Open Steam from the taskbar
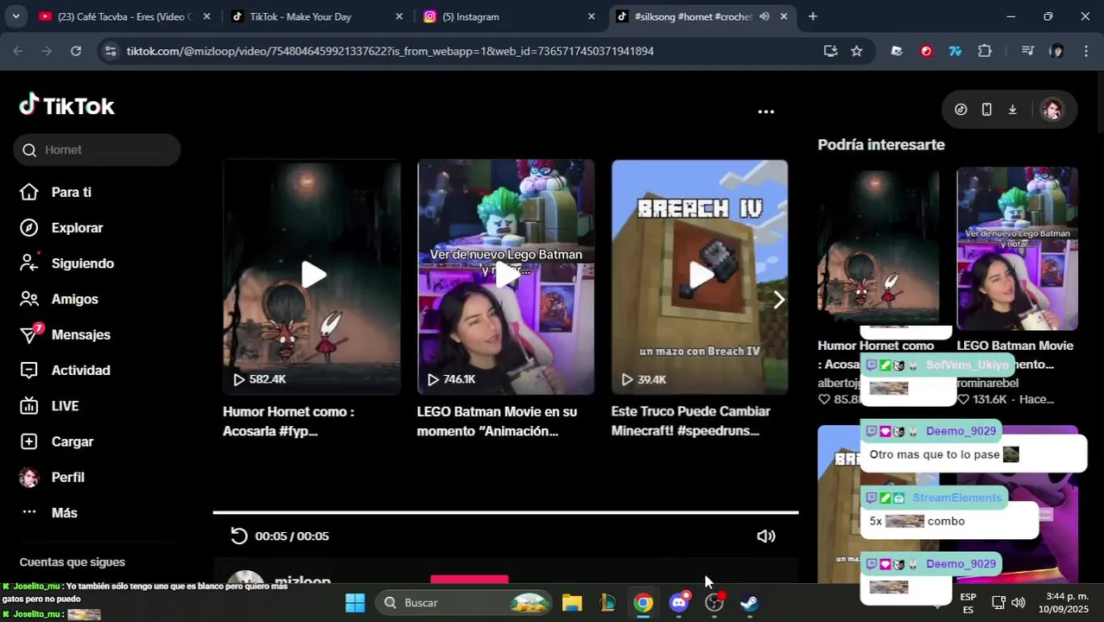The width and height of the screenshot is (1104, 622). [750, 602]
